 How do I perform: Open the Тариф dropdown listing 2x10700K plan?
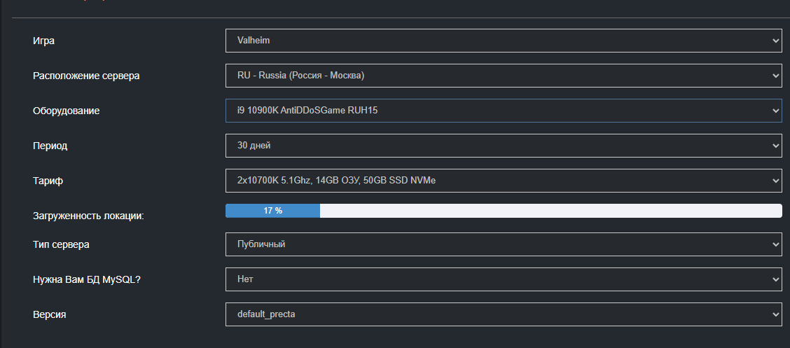click(503, 181)
